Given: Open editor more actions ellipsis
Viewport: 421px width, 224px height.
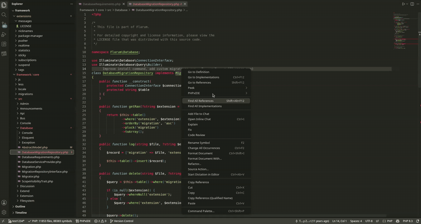Looking at the screenshot, I should pyautogui.click(x=418, y=4).
